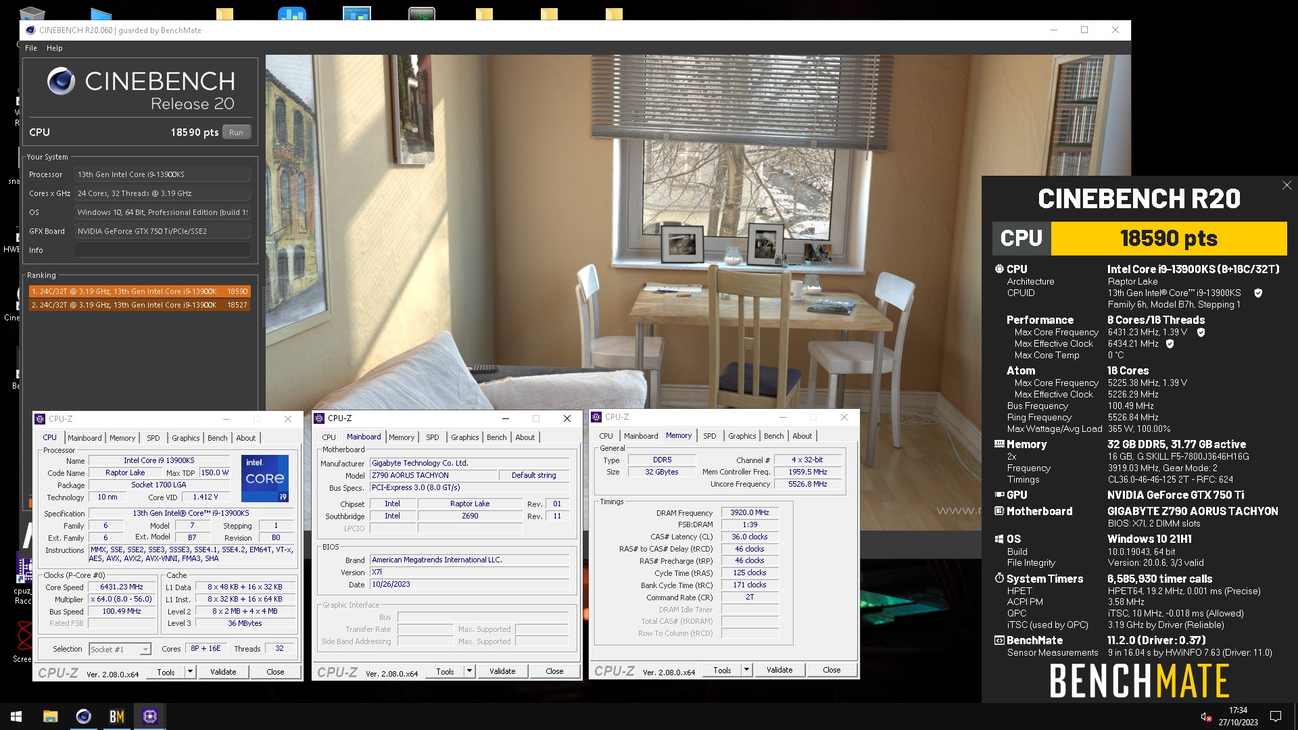Click the Cinebench logo sphere
Viewport: 1298px width, 730px height.
[61, 82]
